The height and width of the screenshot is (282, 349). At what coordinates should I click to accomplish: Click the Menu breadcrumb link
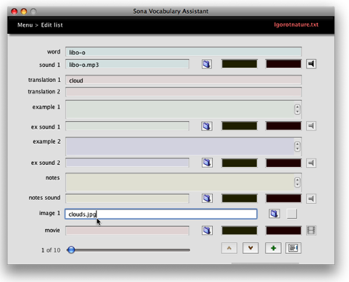(25, 25)
